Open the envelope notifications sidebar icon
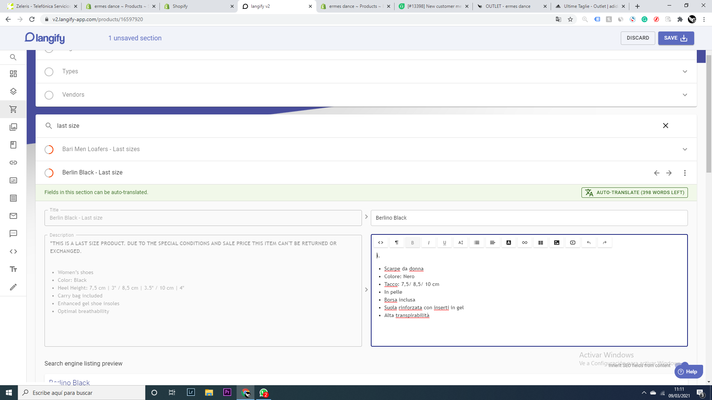712x400 pixels. click(13, 216)
